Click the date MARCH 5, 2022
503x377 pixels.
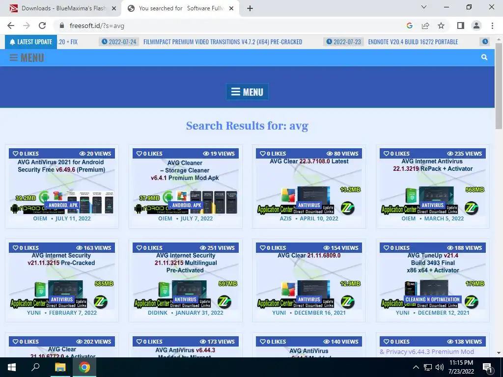444,218
